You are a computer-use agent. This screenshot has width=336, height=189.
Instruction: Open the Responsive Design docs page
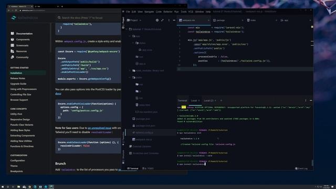(20, 119)
